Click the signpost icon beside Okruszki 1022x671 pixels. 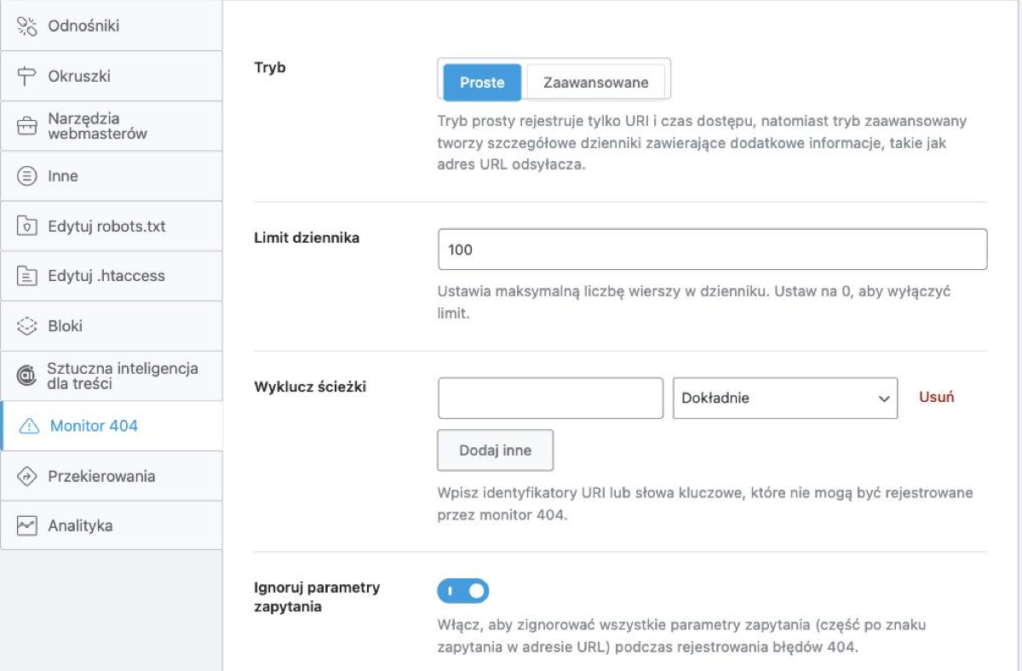[x=27, y=77]
